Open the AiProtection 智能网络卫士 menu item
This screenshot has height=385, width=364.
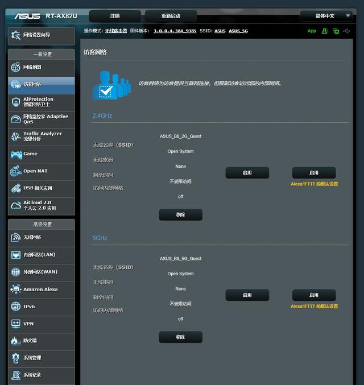[x=42, y=102]
